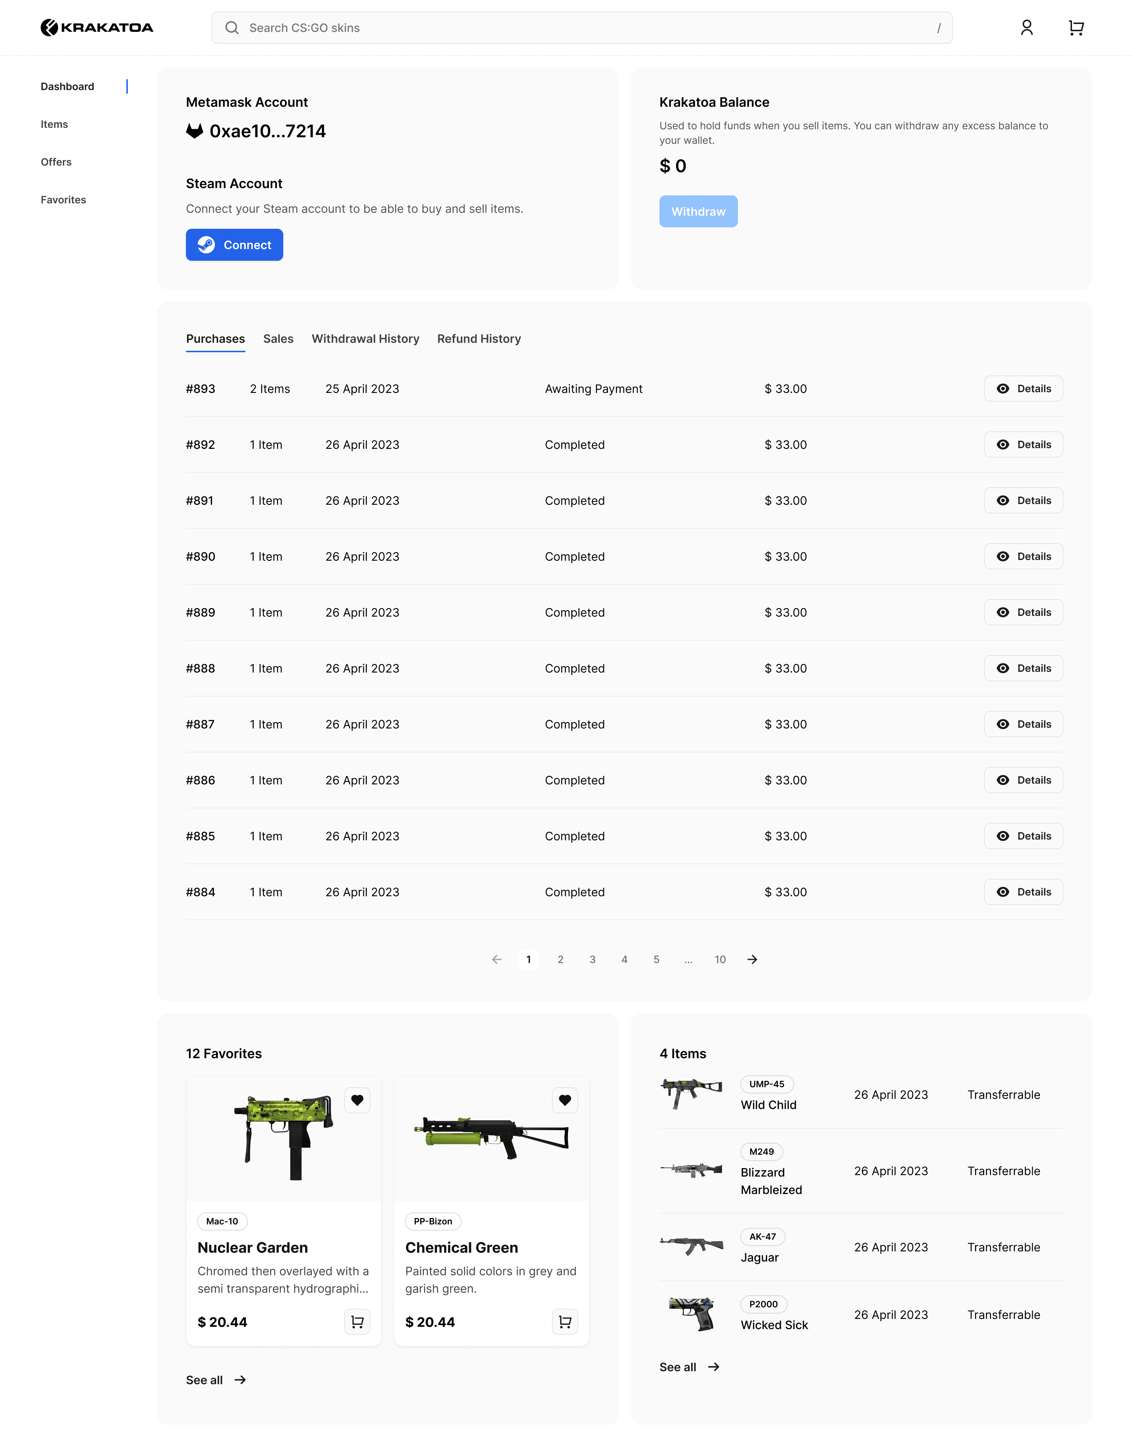This screenshot has width=1133, height=1454.
Task: Click search magnifier icon
Action: (232, 27)
